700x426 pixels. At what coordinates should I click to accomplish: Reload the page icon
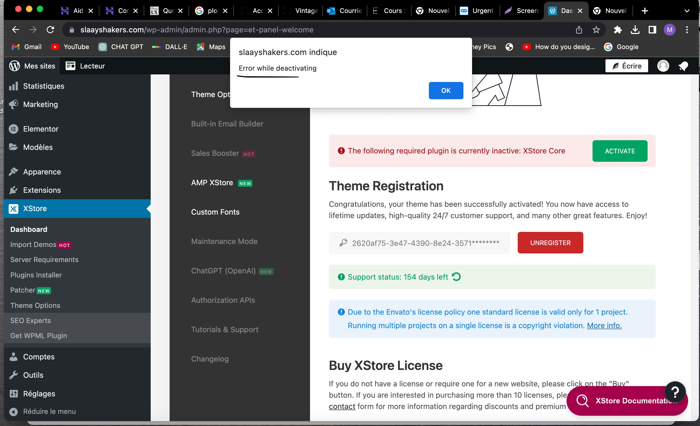point(50,29)
